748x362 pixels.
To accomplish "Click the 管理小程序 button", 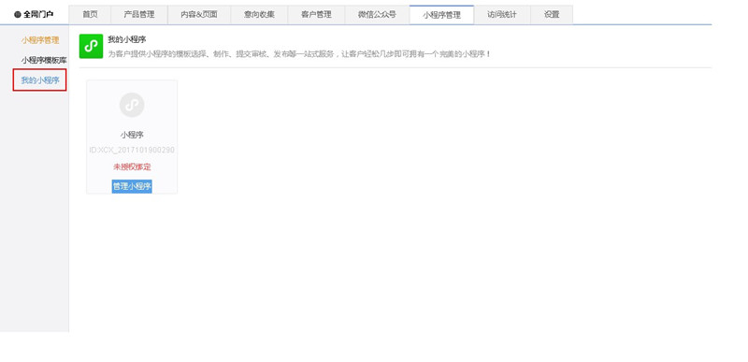I will (x=132, y=186).
